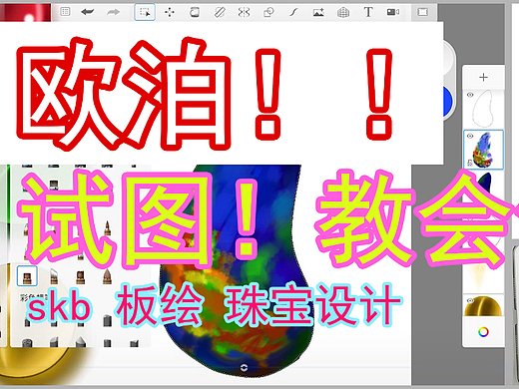Activate the Selection tool
519x389 pixels.
145,12
